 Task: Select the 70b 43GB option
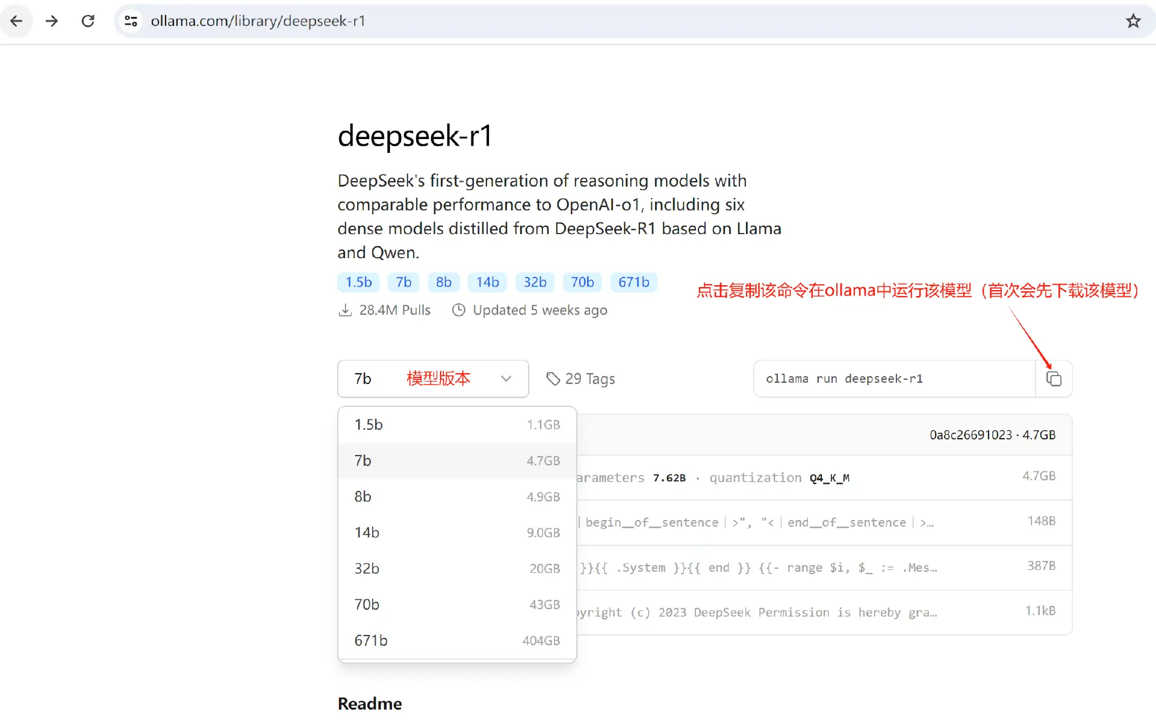(x=457, y=605)
